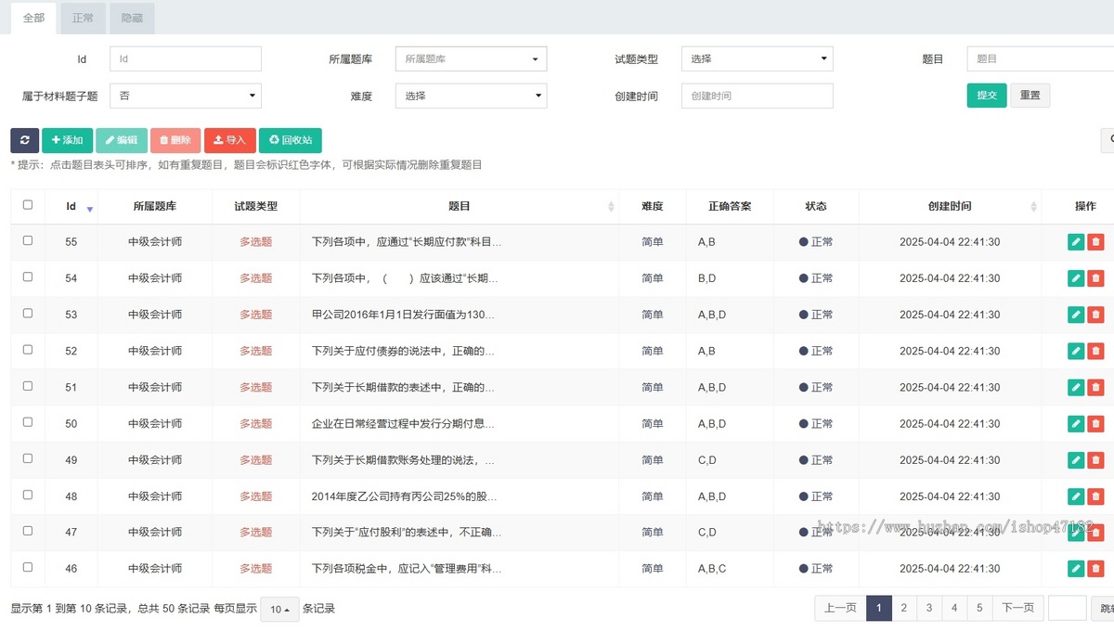The width and height of the screenshot is (1114, 631).
Task: Click the 重置 reset button
Action: 1030,96
